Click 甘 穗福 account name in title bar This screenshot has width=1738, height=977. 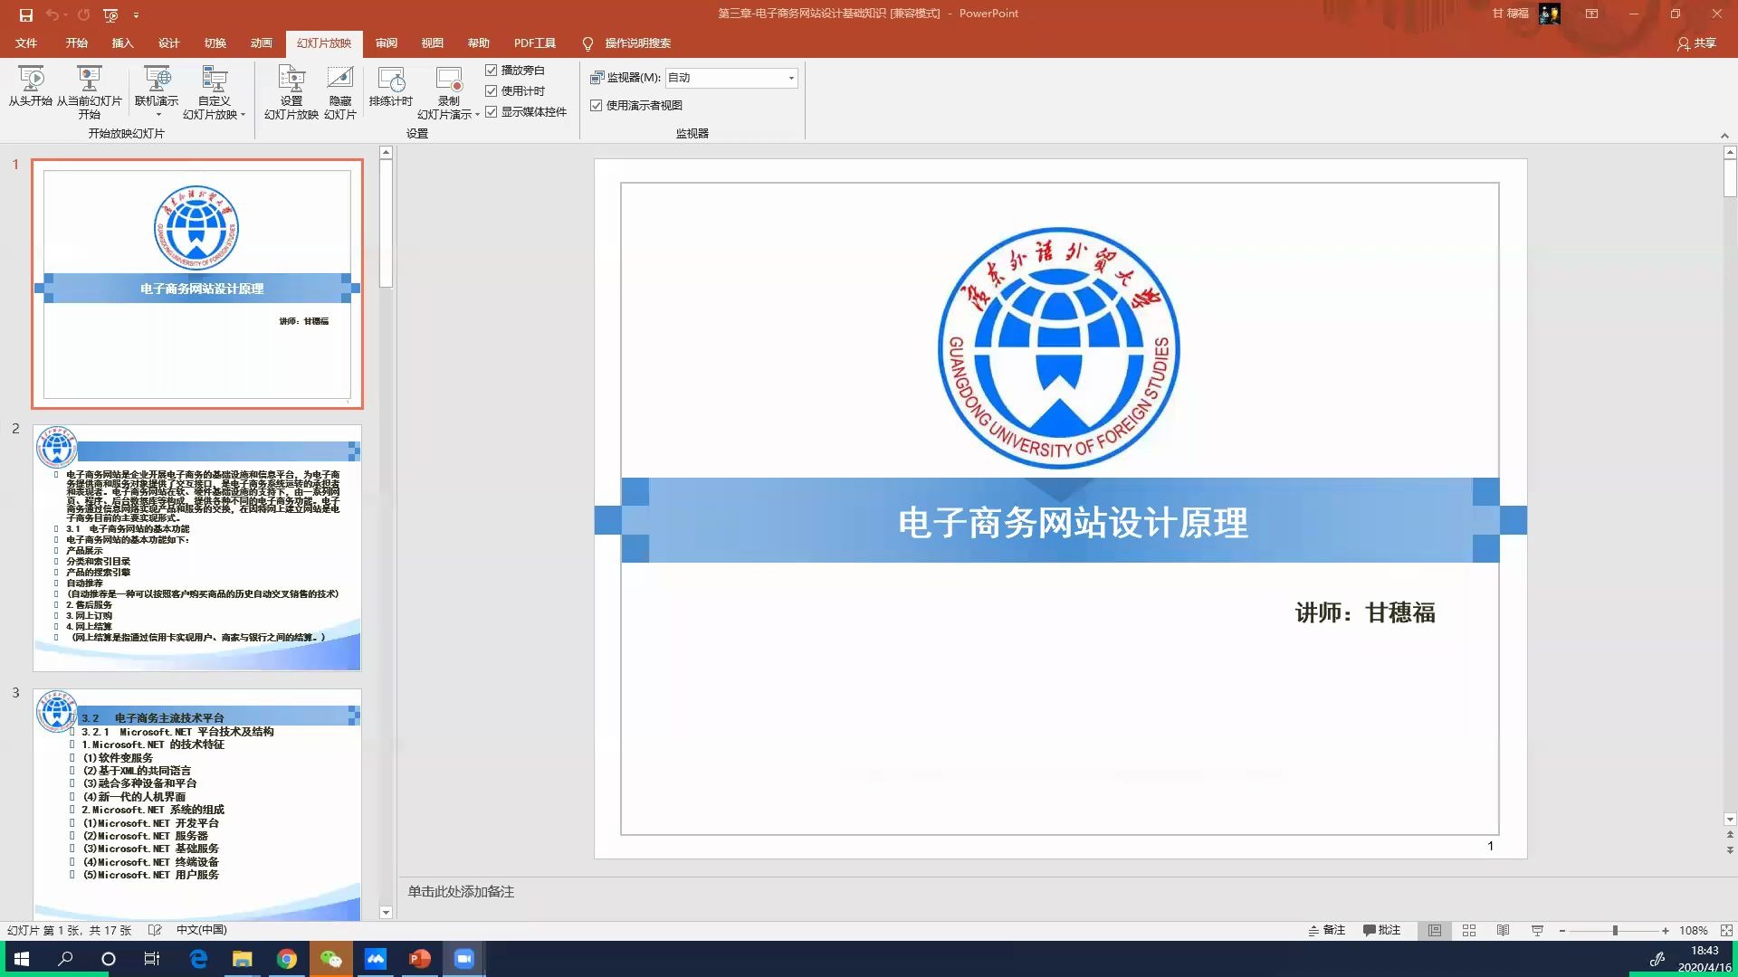pyautogui.click(x=1510, y=14)
